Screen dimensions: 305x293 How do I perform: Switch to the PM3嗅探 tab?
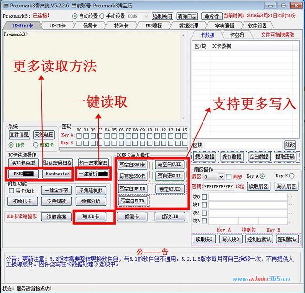(153, 26)
